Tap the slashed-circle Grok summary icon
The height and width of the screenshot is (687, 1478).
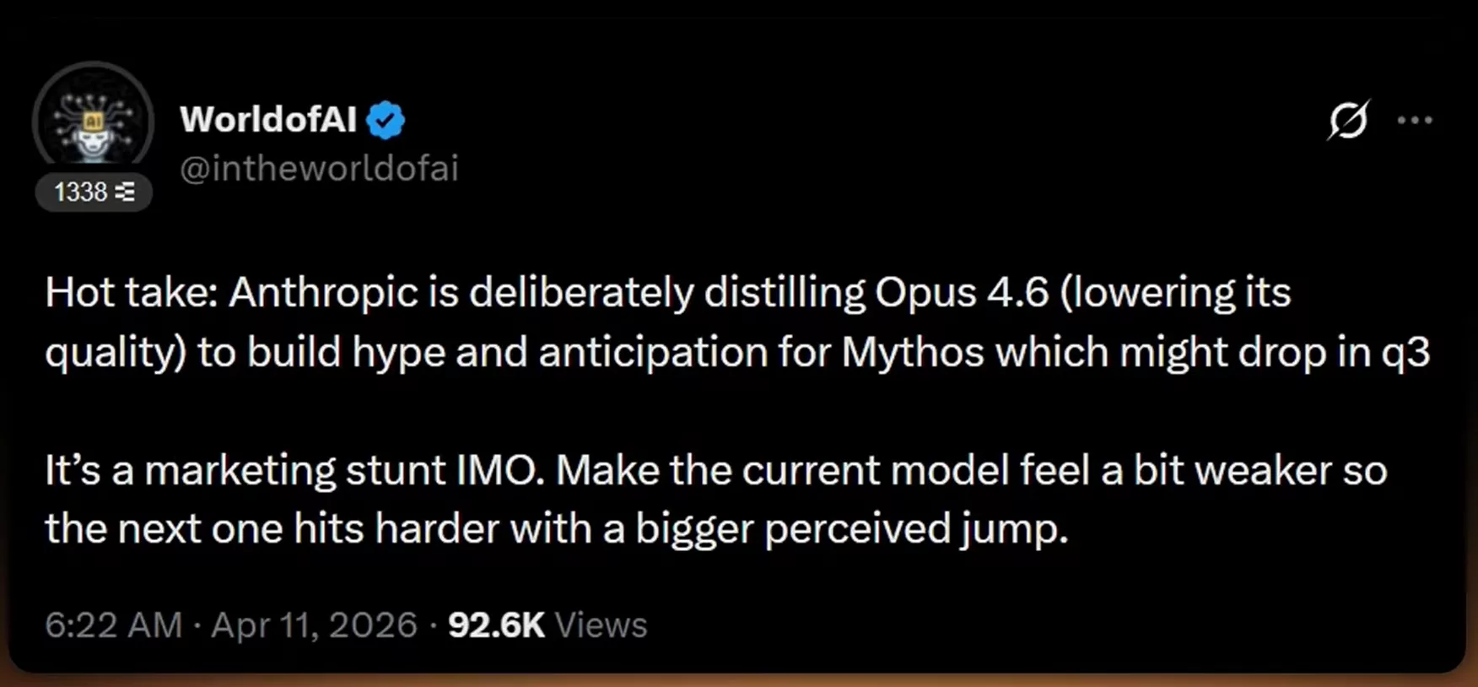coord(1347,122)
